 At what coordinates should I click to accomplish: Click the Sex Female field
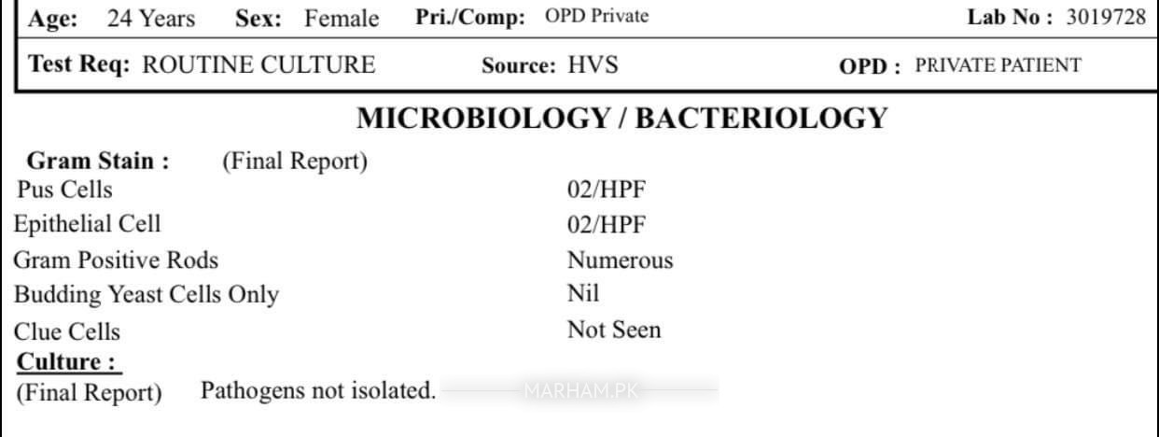307,18
